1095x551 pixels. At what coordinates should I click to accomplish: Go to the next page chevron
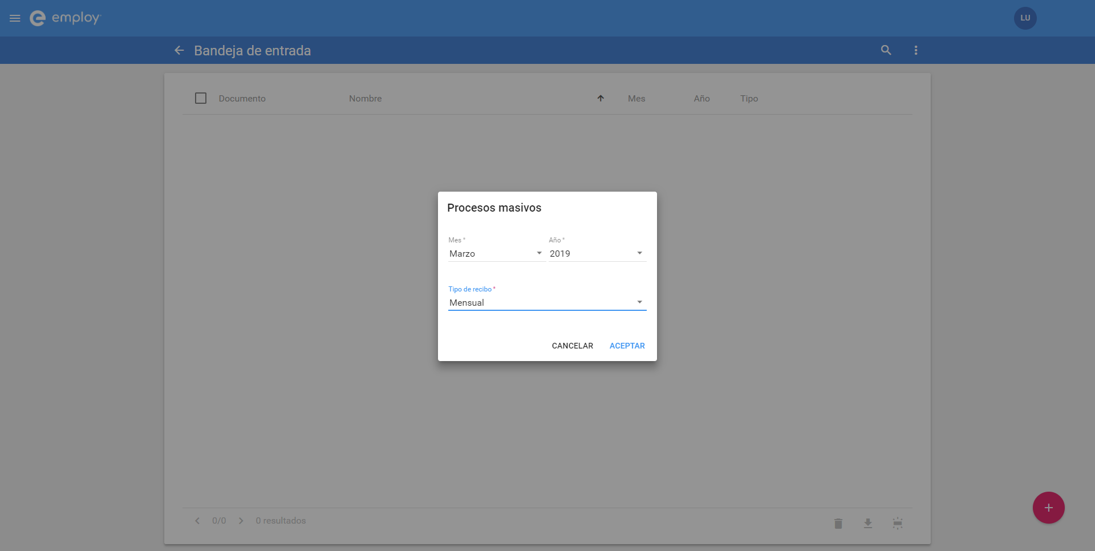point(241,521)
